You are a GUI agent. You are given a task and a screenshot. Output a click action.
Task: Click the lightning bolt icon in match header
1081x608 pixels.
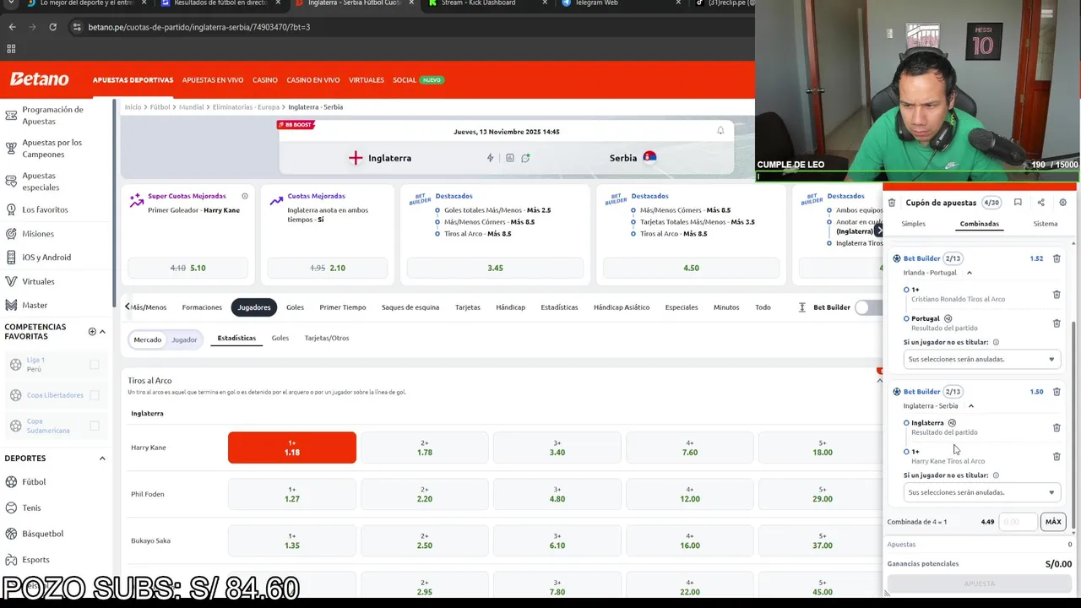point(490,158)
